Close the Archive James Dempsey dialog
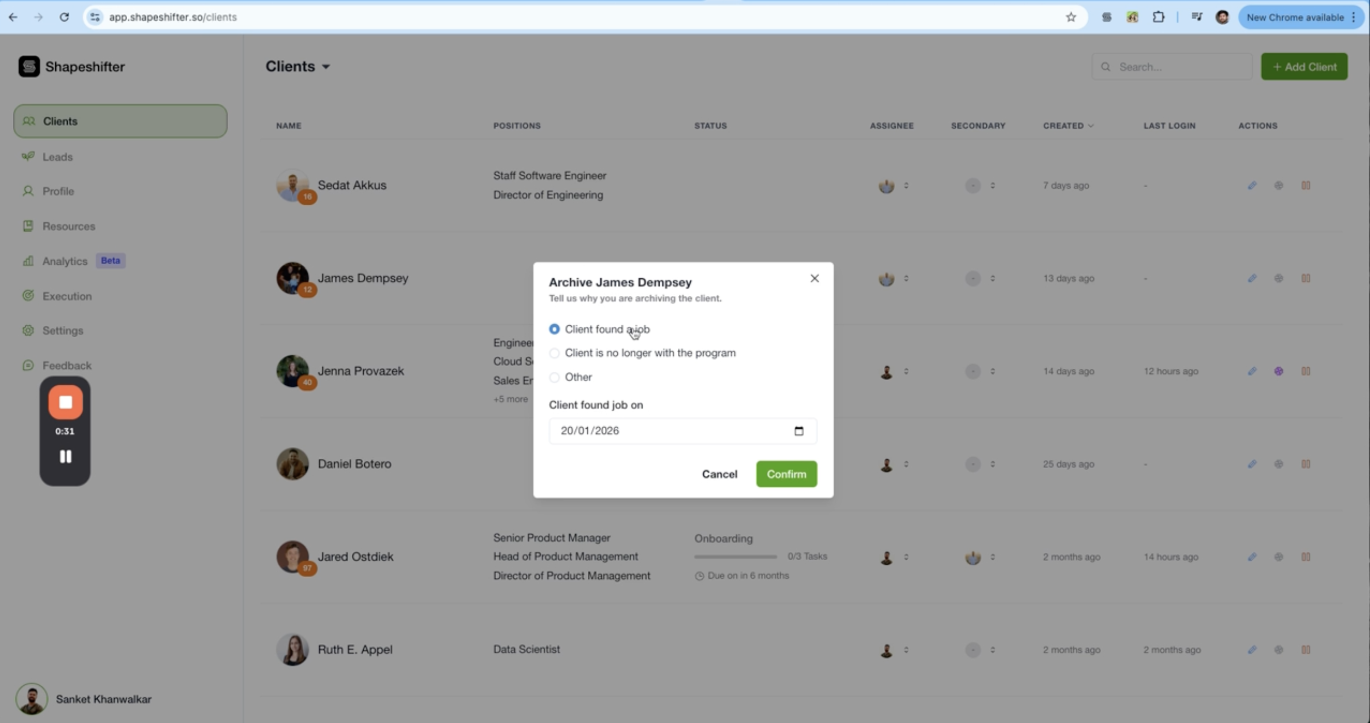 [x=814, y=278]
